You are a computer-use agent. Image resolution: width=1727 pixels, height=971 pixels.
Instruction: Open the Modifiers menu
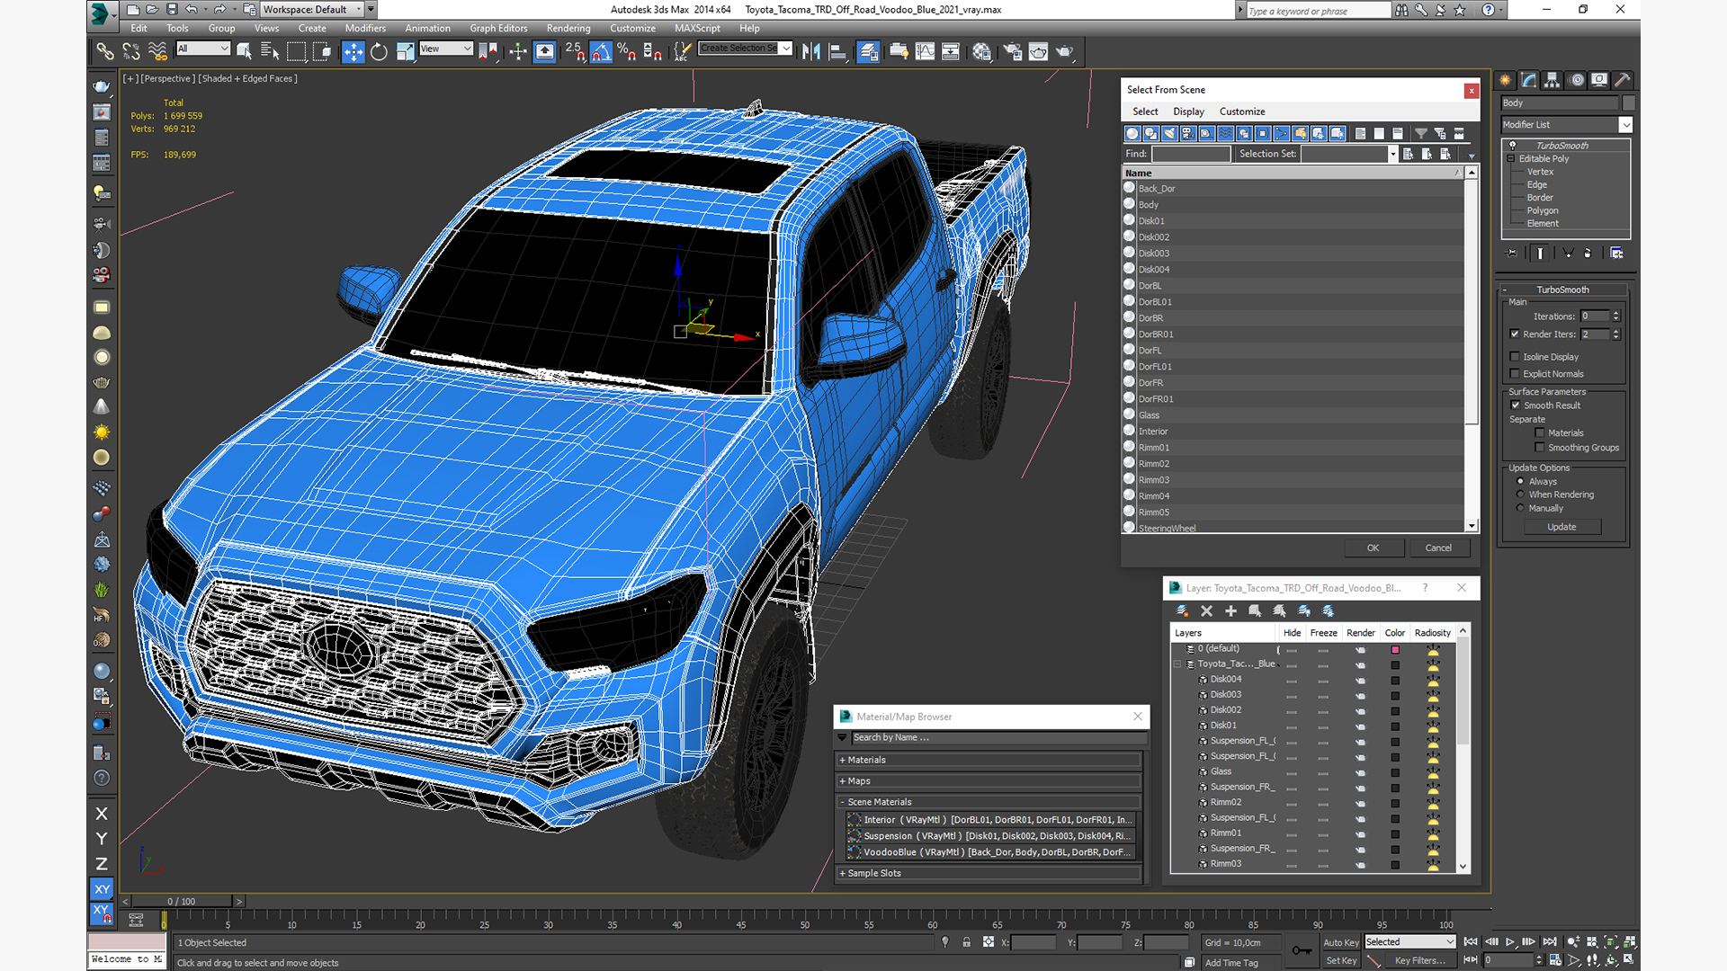[x=365, y=29]
